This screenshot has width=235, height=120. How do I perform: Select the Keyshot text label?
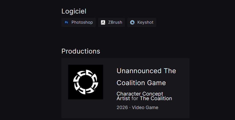[x=145, y=22]
